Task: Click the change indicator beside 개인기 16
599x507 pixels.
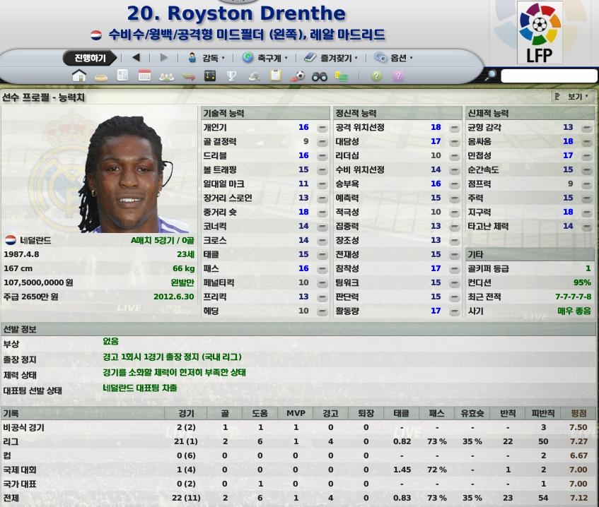Action: 322,128
